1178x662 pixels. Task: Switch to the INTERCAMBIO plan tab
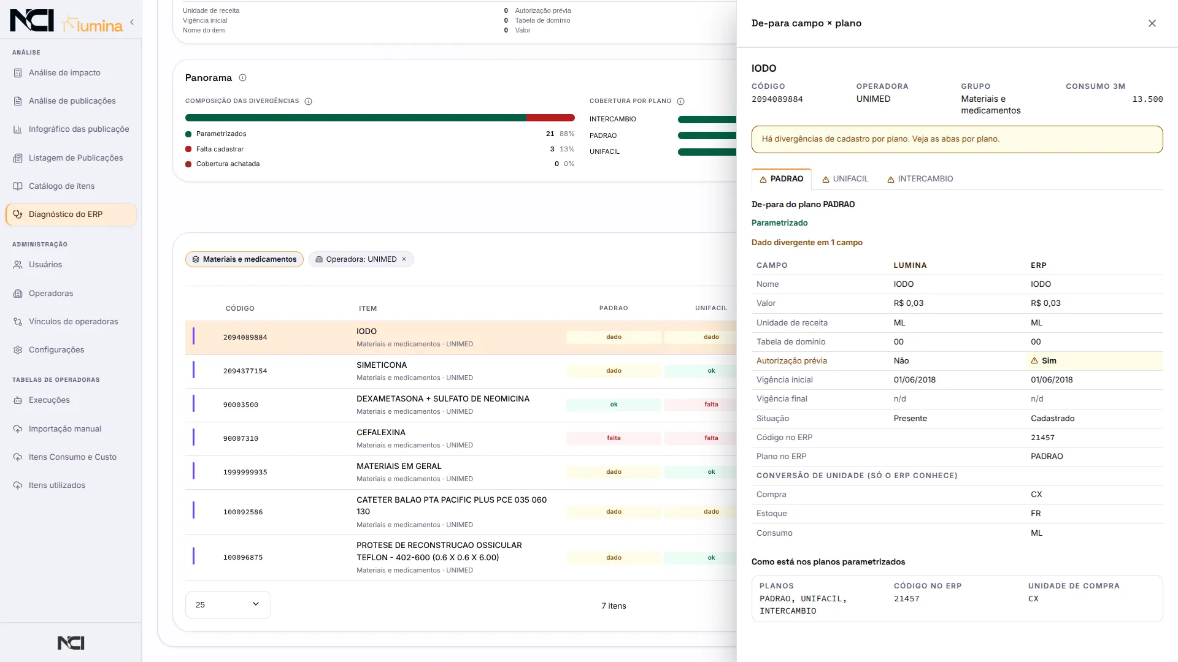point(920,179)
